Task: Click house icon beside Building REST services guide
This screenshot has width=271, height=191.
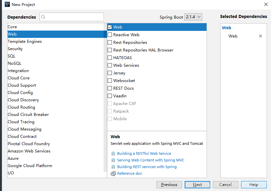Action: click(113, 167)
